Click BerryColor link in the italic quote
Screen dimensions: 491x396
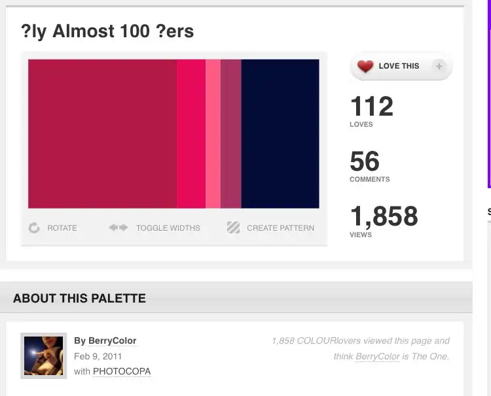[x=377, y=356]
